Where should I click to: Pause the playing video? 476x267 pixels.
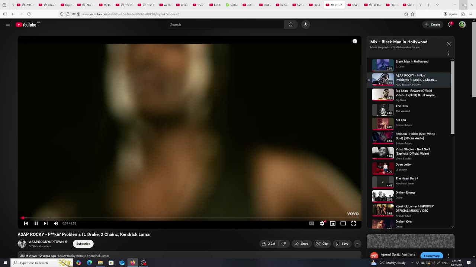pyautogui.click(x=36, y=223)
